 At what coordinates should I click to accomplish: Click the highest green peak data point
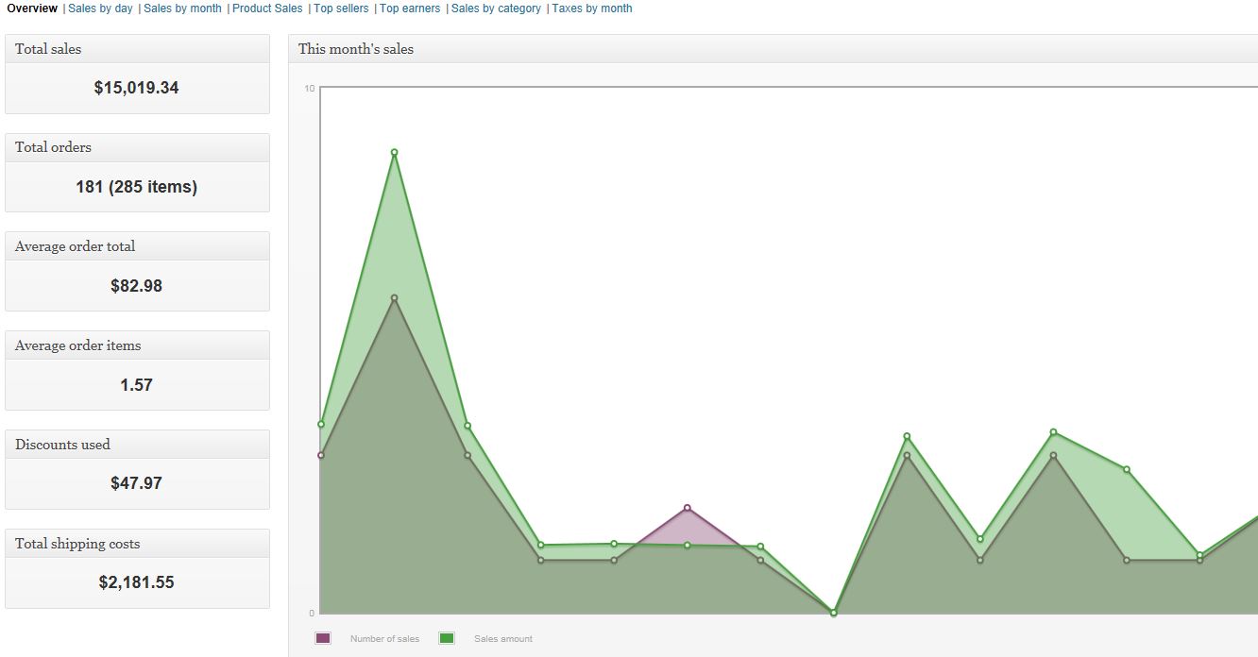coord(394,152)
